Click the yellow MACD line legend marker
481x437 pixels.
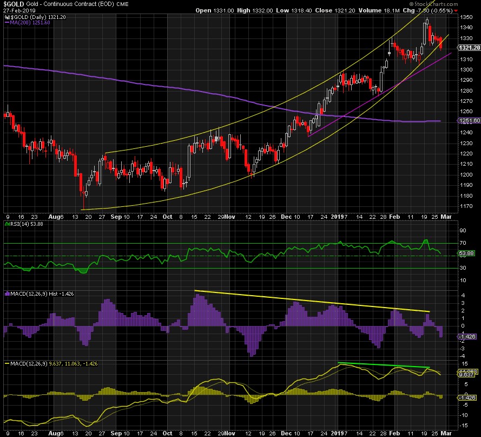click(x=5, y=363)
